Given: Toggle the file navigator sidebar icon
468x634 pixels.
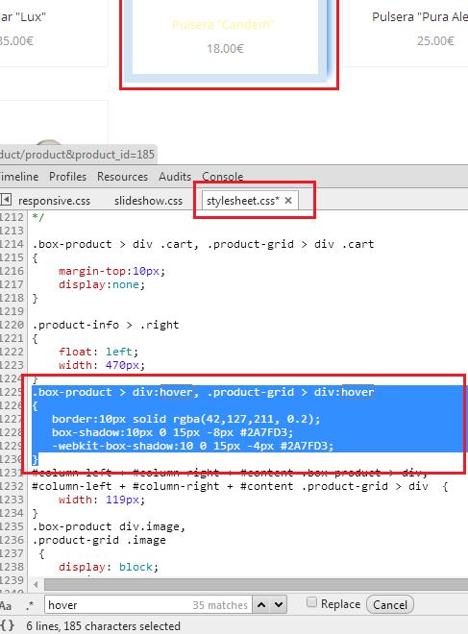Looking at the screenshot, I should point(6,200).
